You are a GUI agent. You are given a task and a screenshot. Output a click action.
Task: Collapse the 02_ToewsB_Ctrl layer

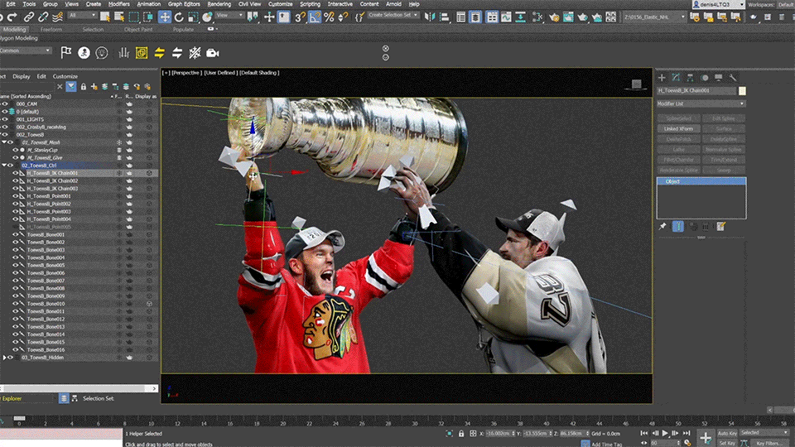[4, 166]
